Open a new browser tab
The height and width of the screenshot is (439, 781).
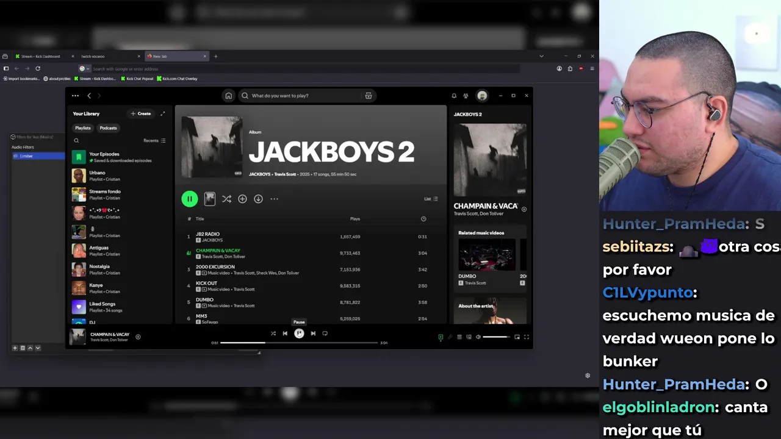click(x=215, y=56)
